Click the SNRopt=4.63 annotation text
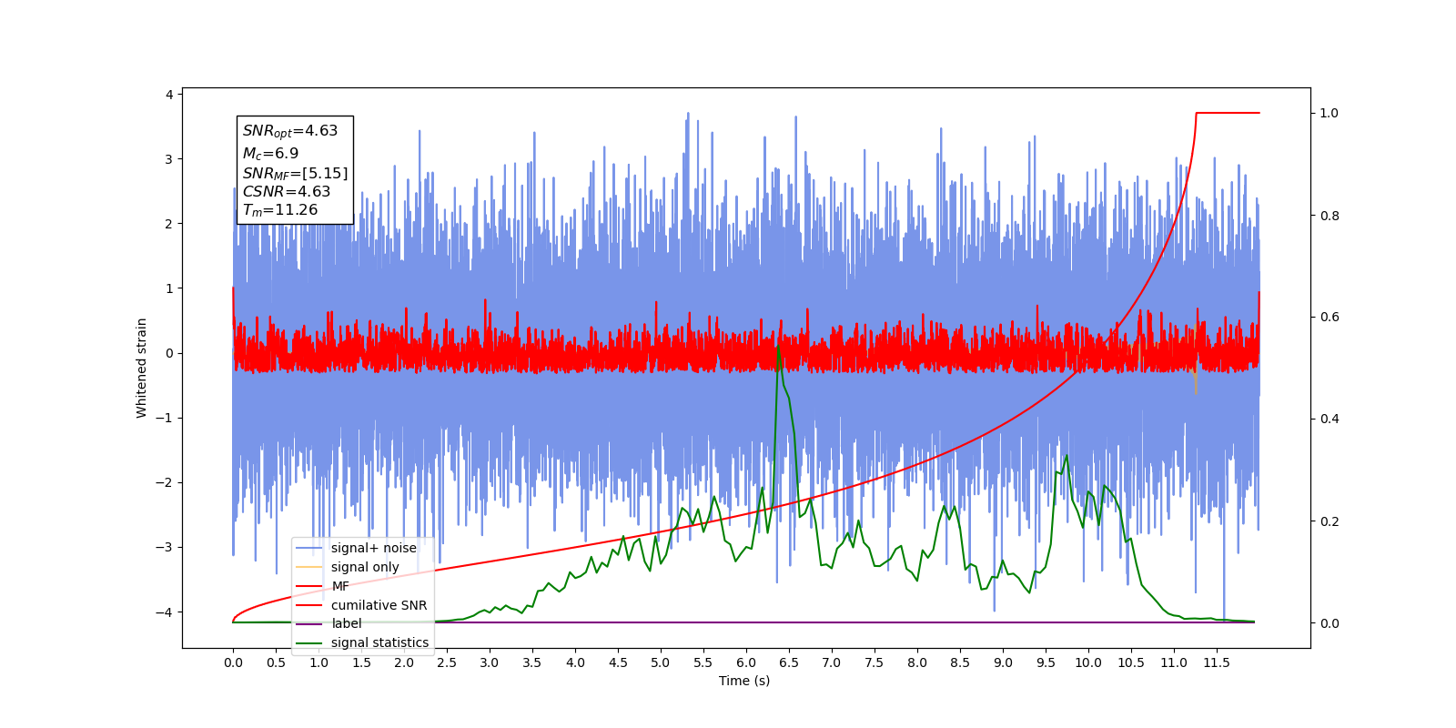 [290, 131]
